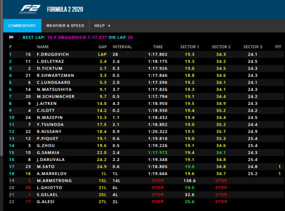
Task: Select driver M.ARMSTRONG
Action: [54, 181]
